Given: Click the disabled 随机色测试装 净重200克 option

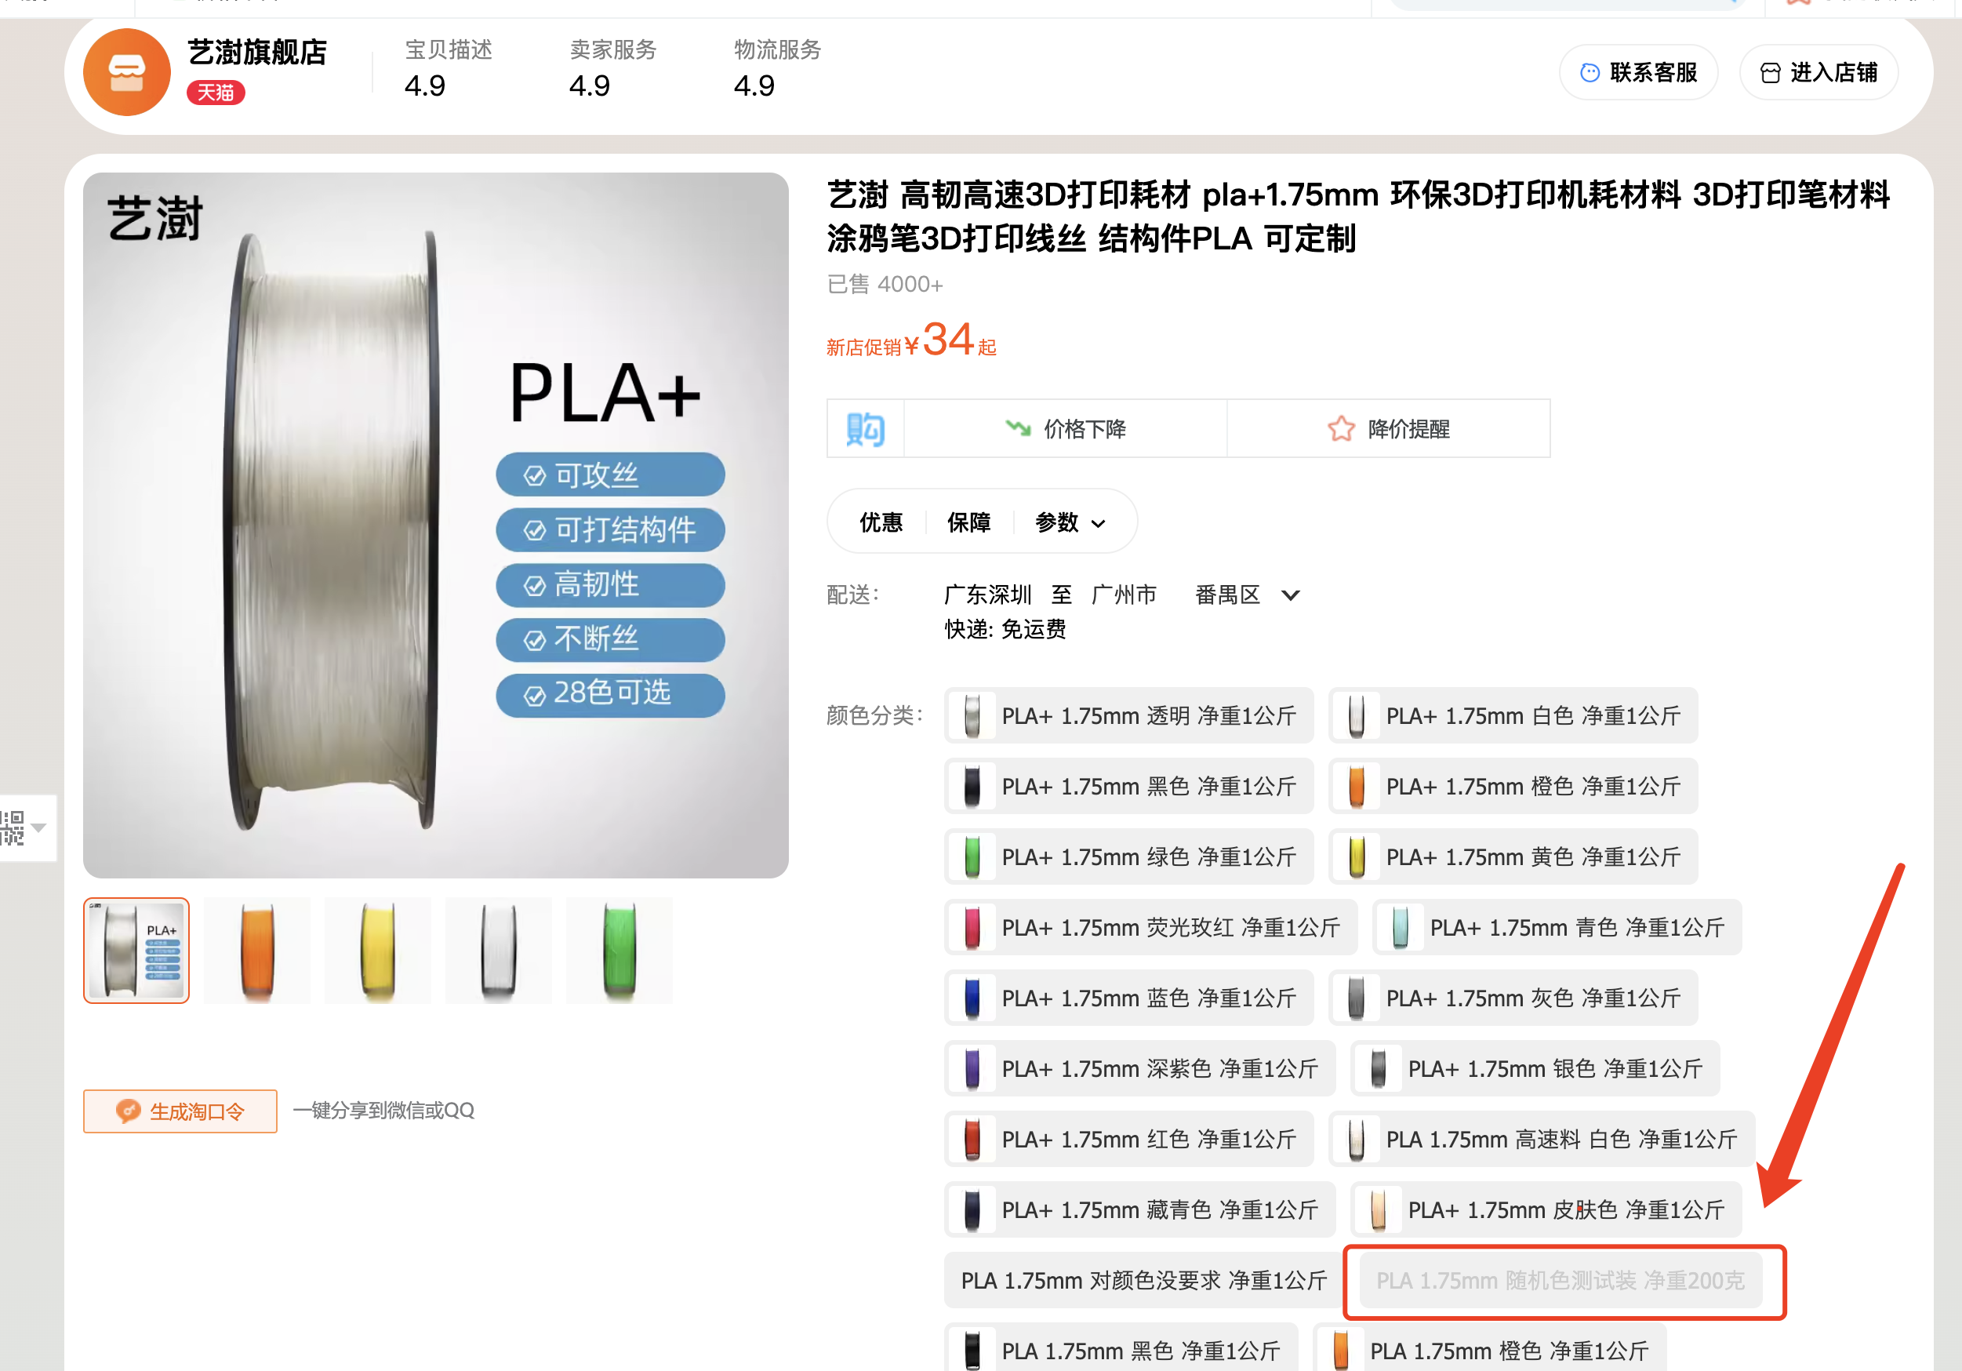Looking at the screenshot, I should [1561, 1280].
